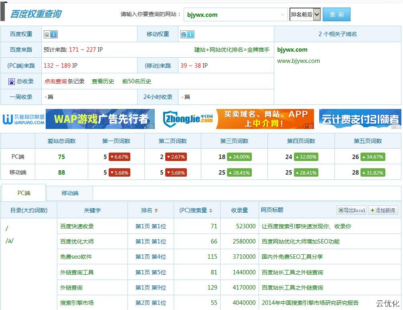403x310 pixels.
Task: Click ranking 第1页 第5位
Action: click(x=151, y=272)
